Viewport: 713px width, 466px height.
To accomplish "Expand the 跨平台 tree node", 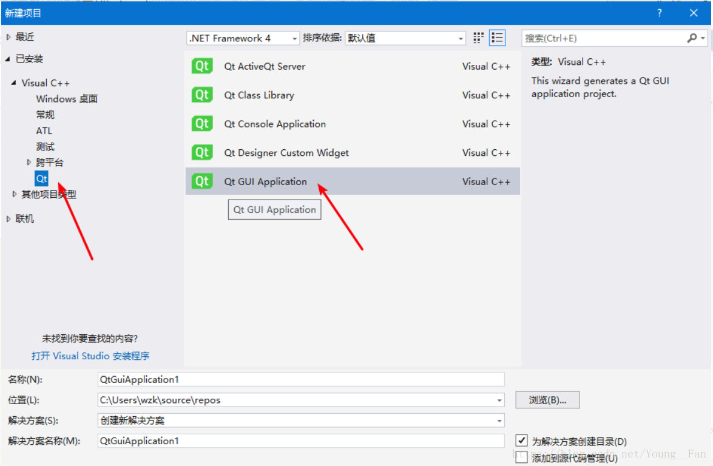I will (29, 162).
